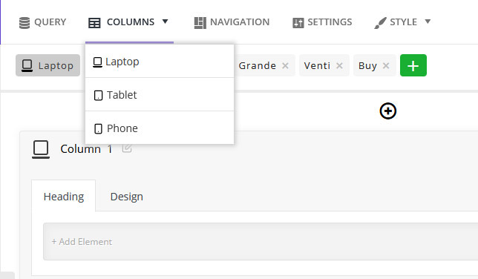The height and width of the screenshot is (279, 478).
Task: Click the Column 1 title text
Action: tap(86, 149)
